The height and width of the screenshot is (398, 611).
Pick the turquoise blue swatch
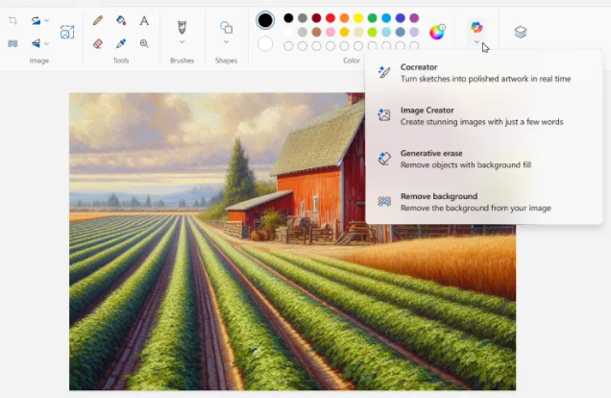(x=386, y=18)
